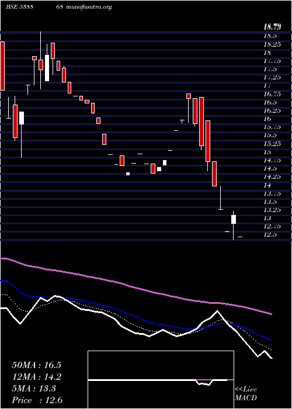Select the 15.75 price axis label
292x409 pixels.
coord(272,127)
